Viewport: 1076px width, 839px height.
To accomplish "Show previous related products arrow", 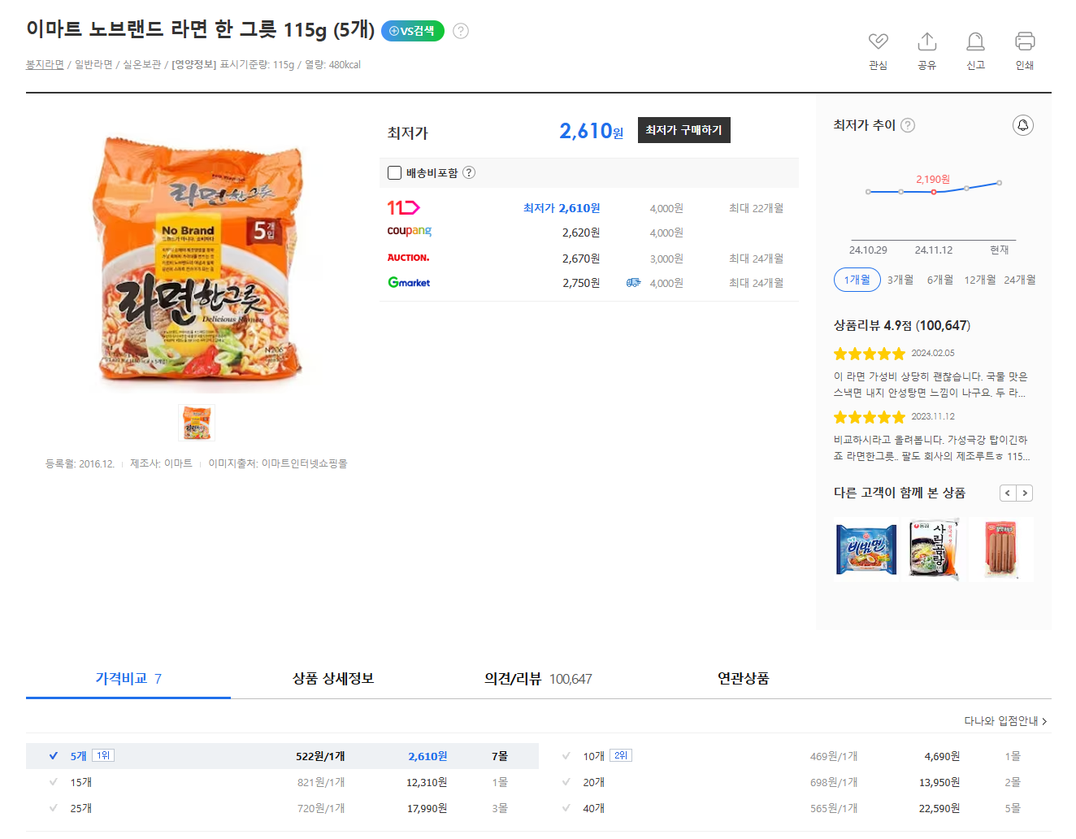I will click(1008, 493).
